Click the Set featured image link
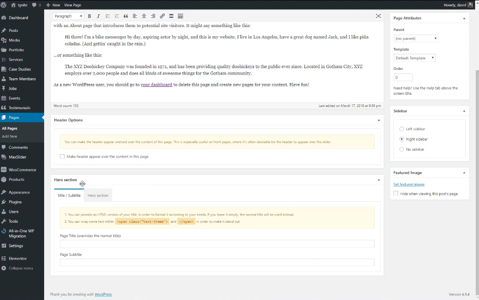The height and width of the screenshot is (300, 479). pos(409,184)
